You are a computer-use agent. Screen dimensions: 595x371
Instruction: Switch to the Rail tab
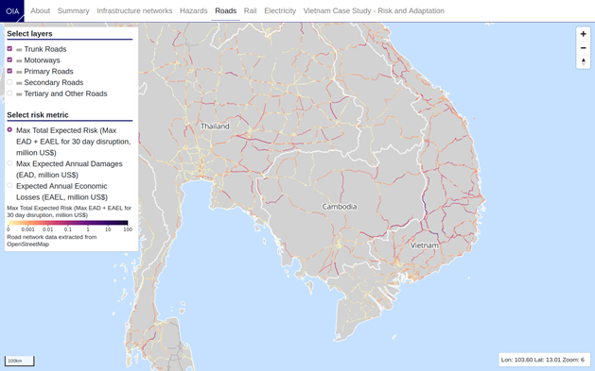[250, 11]
